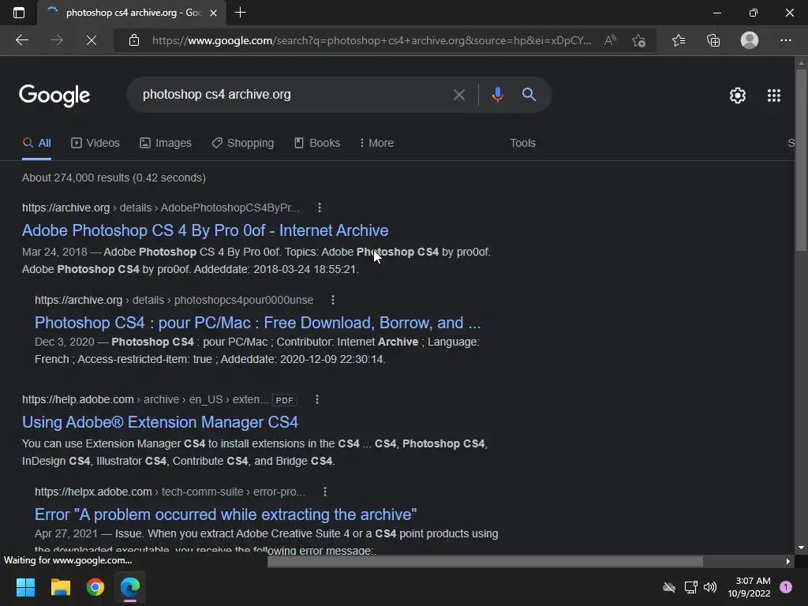Go back to the previous page

(x=21, y=40)
